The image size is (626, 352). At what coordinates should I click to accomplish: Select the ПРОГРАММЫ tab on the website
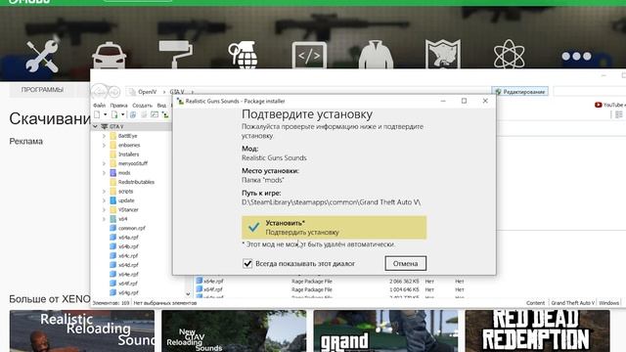click(x=42, y=90)
